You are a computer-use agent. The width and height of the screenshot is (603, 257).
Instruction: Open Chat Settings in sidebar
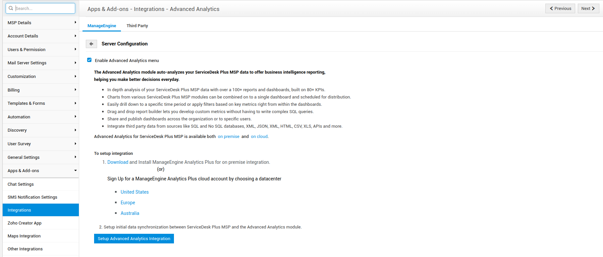(21, 184)
